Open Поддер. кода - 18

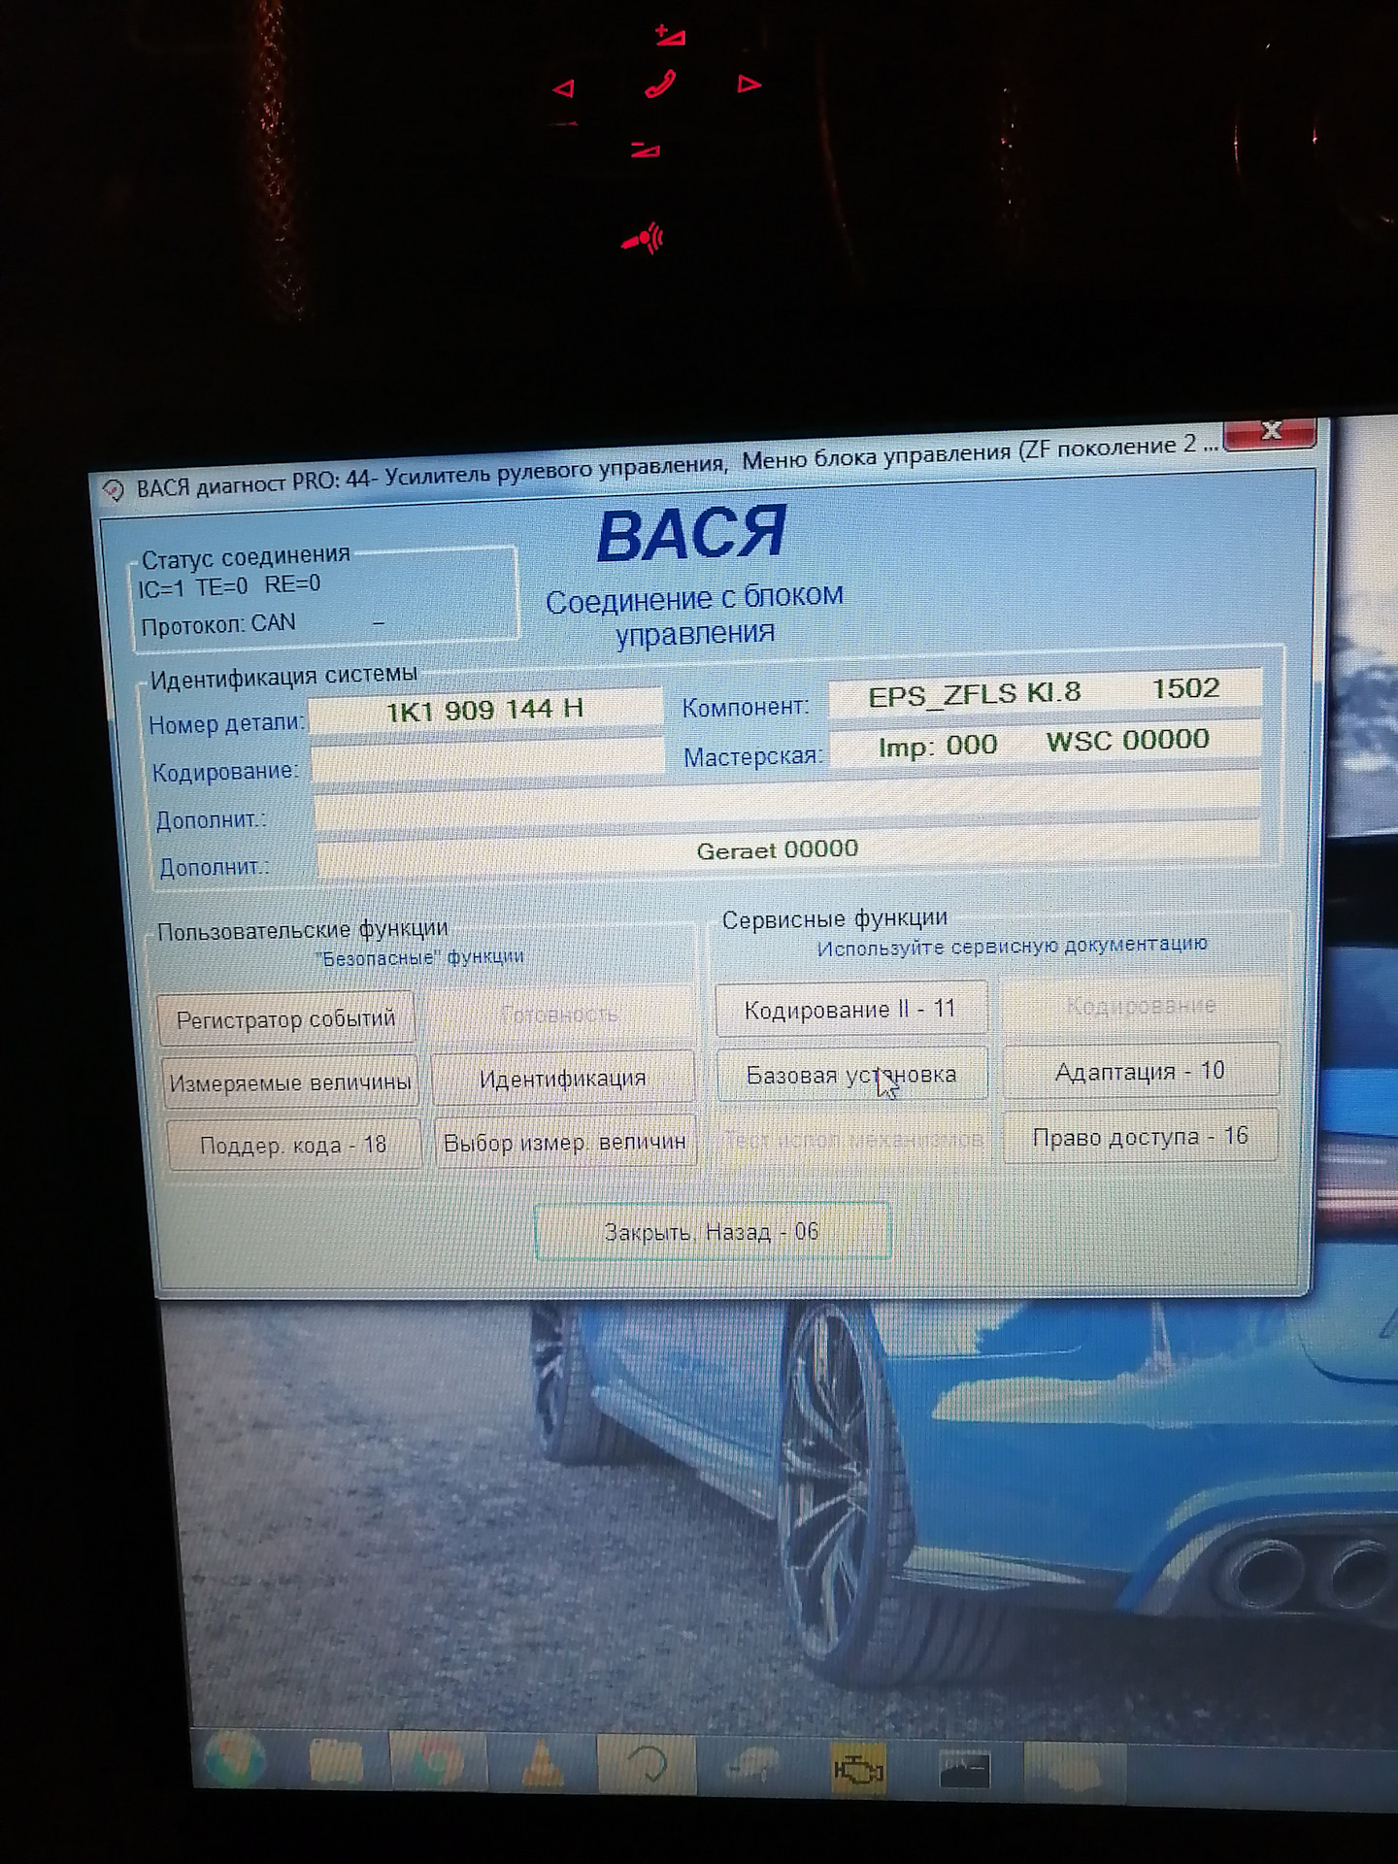pyautogui.click(x=293, y=1146)
